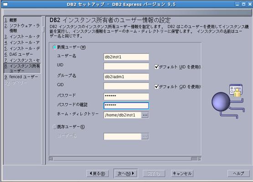Uncheck デフォルト GID を使用 checkbox
The height and width of the screenshot is (182, 253).
click(156, 86)
